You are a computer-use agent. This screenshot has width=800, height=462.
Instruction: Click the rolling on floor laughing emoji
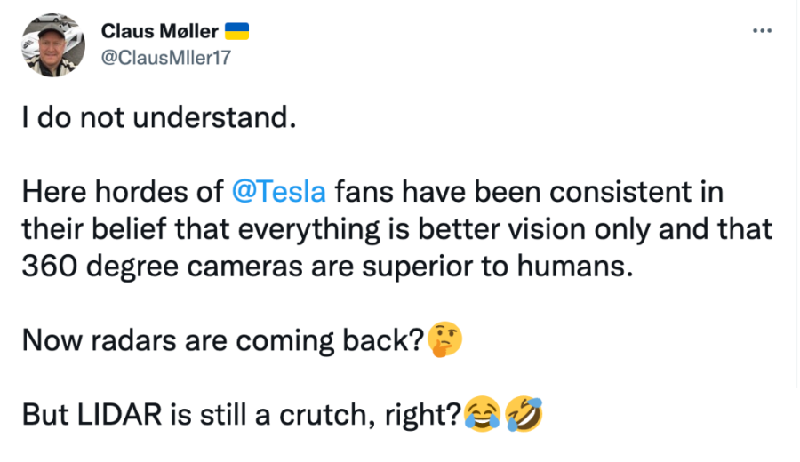coord(524,414)
